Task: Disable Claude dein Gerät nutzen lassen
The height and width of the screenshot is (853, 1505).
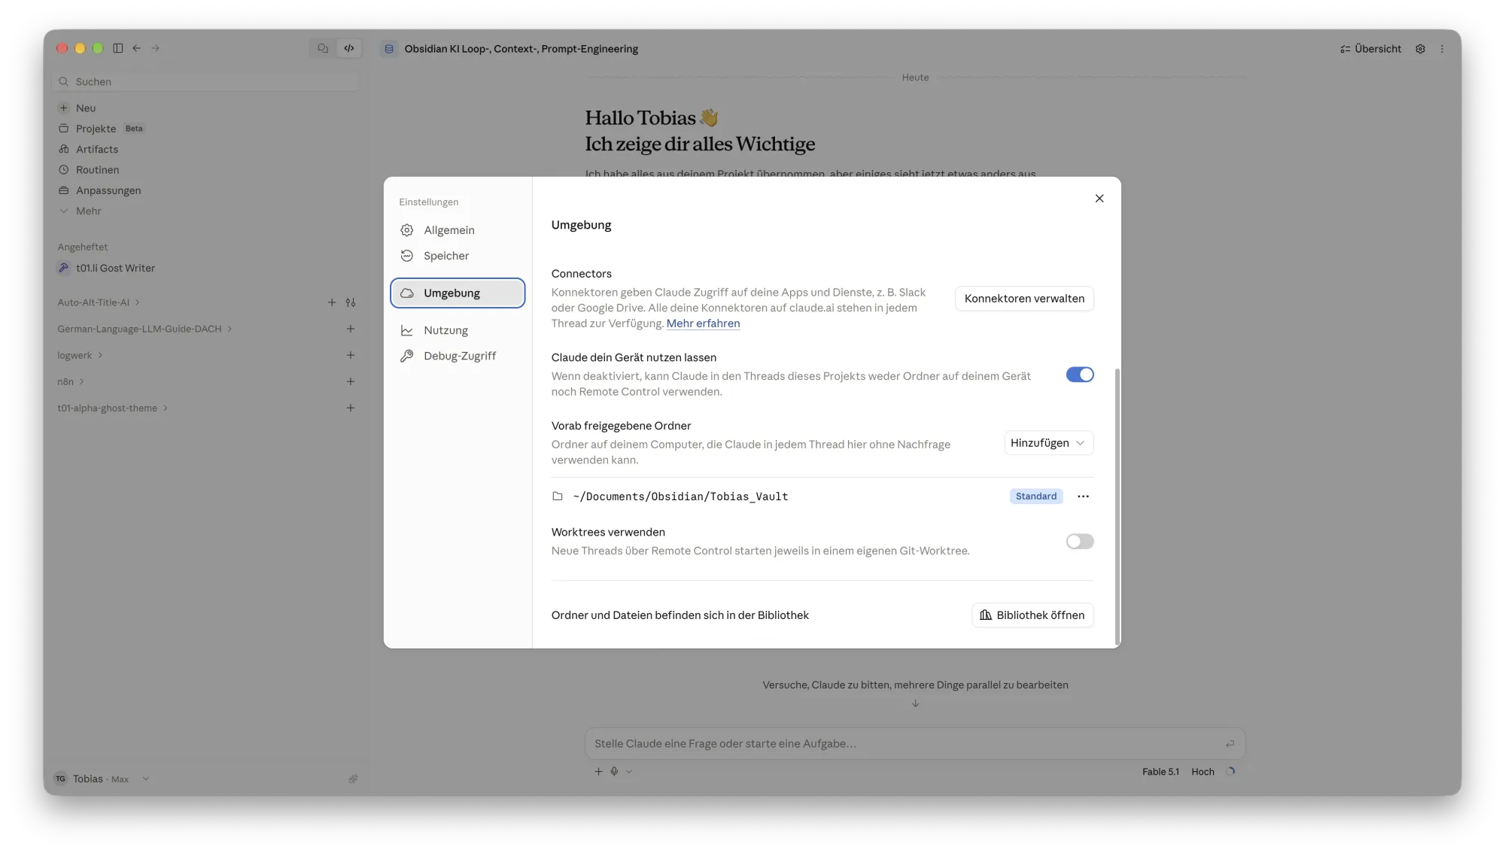Action: [x=1080, y=375]
